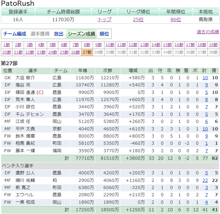Go to round 7節
Image resolution: width=220 pixels, height=214 pixels.
[x=76, y=45]
